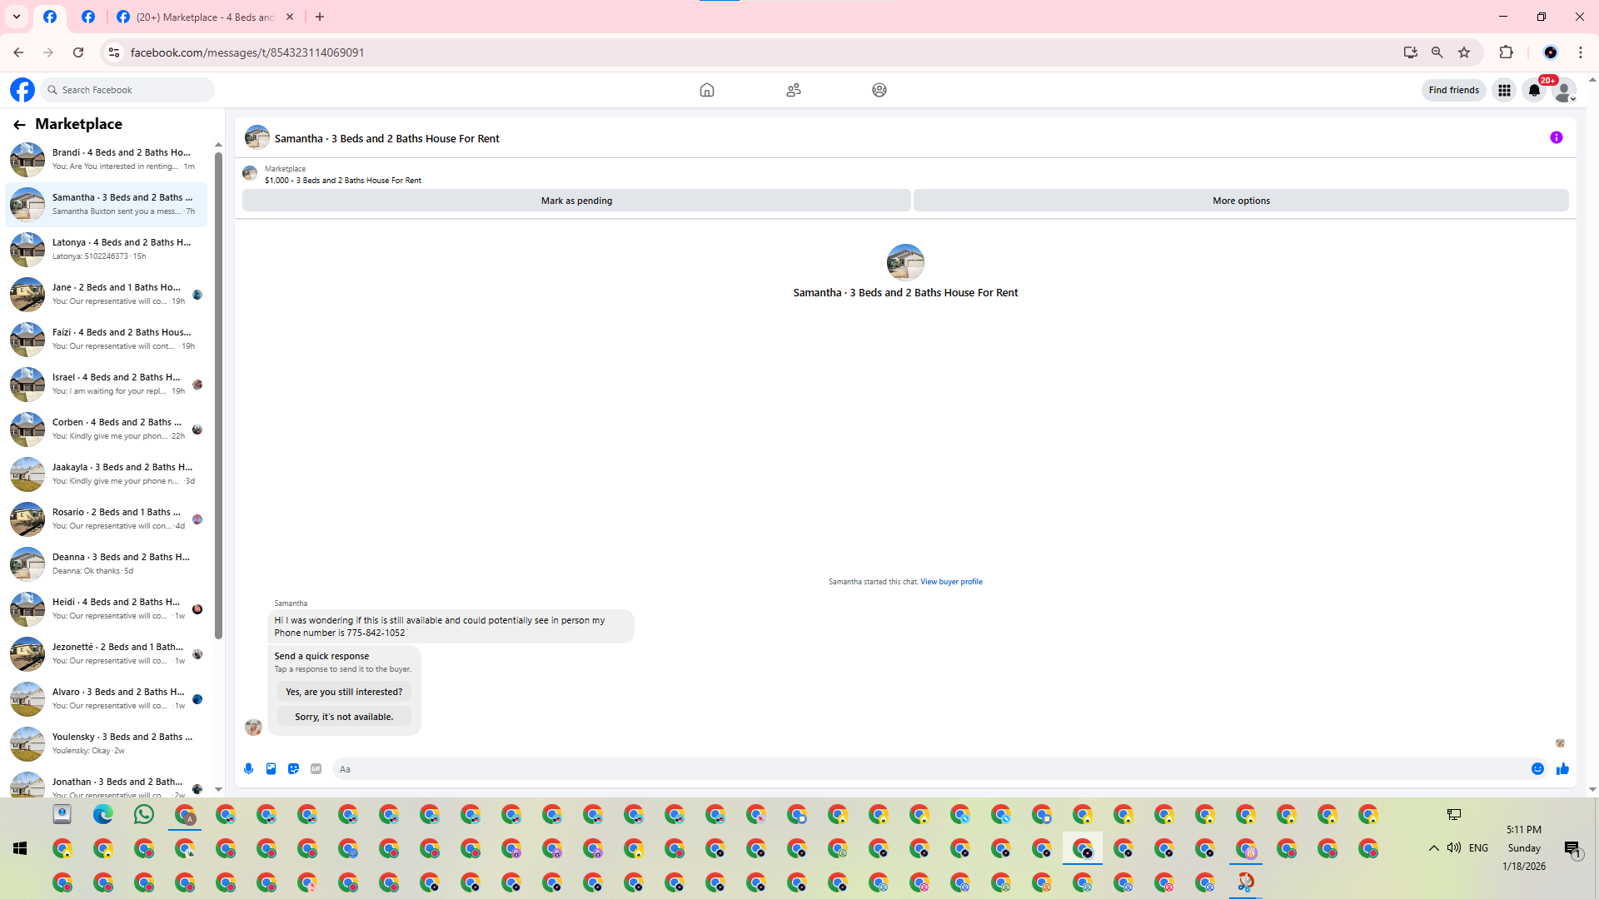Go to the Facebook Home tab
The width and height of the screenshot is (1599, 899).
pyautogui.click(x=706, y=90)
